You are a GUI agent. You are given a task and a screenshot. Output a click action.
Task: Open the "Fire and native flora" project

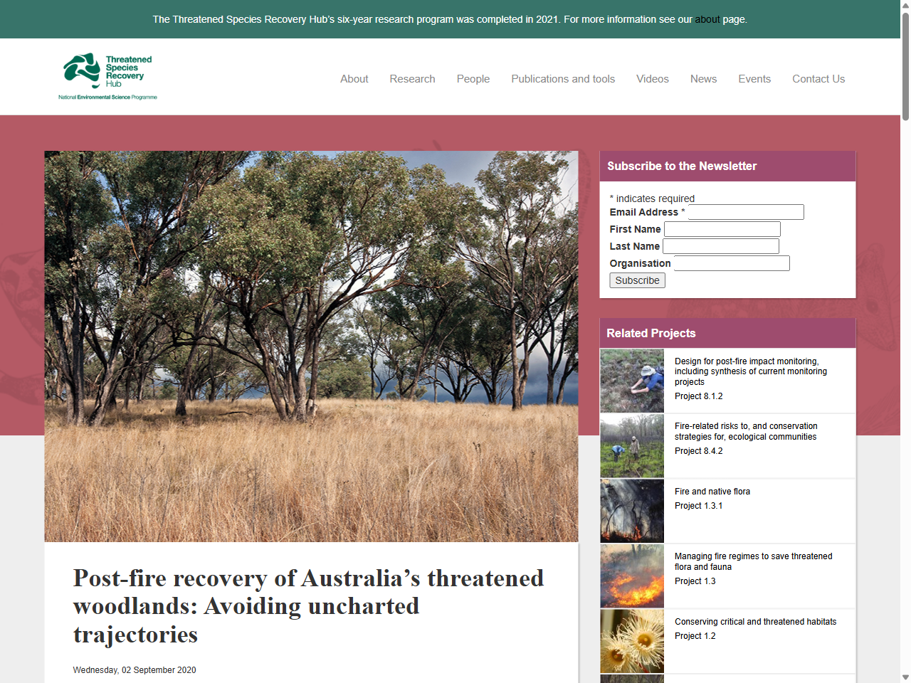(712, 491)
